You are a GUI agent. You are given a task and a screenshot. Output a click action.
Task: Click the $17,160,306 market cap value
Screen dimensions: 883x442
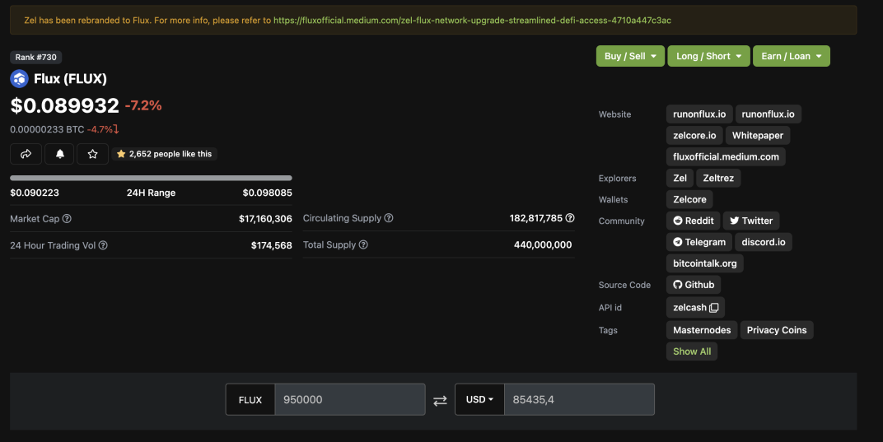(265, 218)
